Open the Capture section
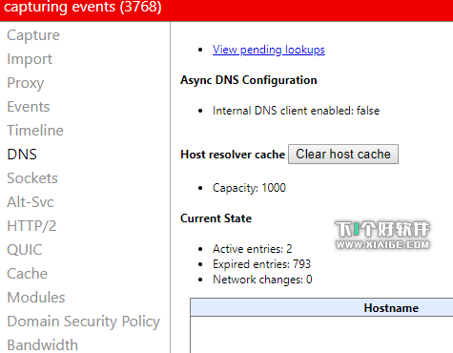453x353 pixels. [x=33, y=35]
